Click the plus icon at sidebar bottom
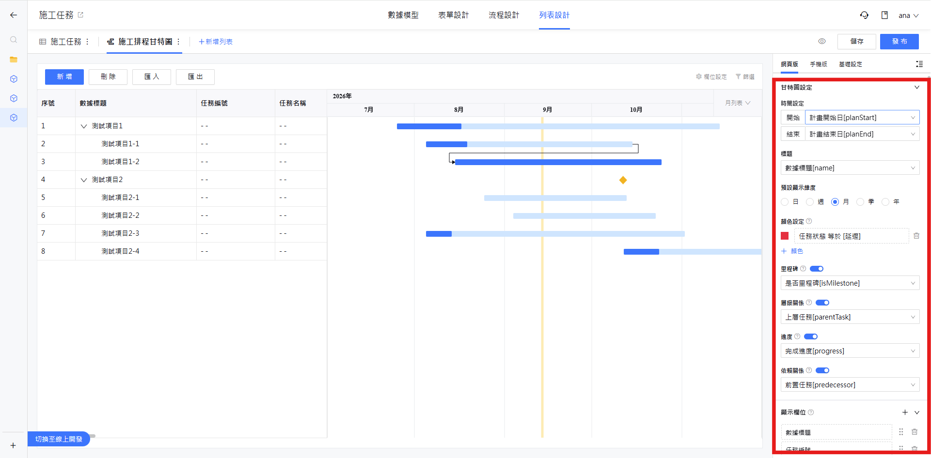The height and width of the screenshot is (458, 931). pyautogui.click(x=13, y=445)
